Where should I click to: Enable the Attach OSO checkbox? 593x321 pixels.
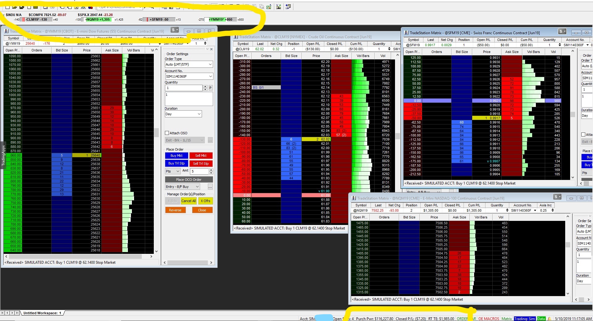coord(167,133)
